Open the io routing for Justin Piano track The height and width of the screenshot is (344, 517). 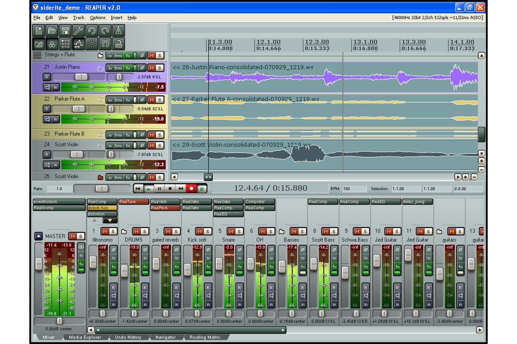click(x=110, y=68)
